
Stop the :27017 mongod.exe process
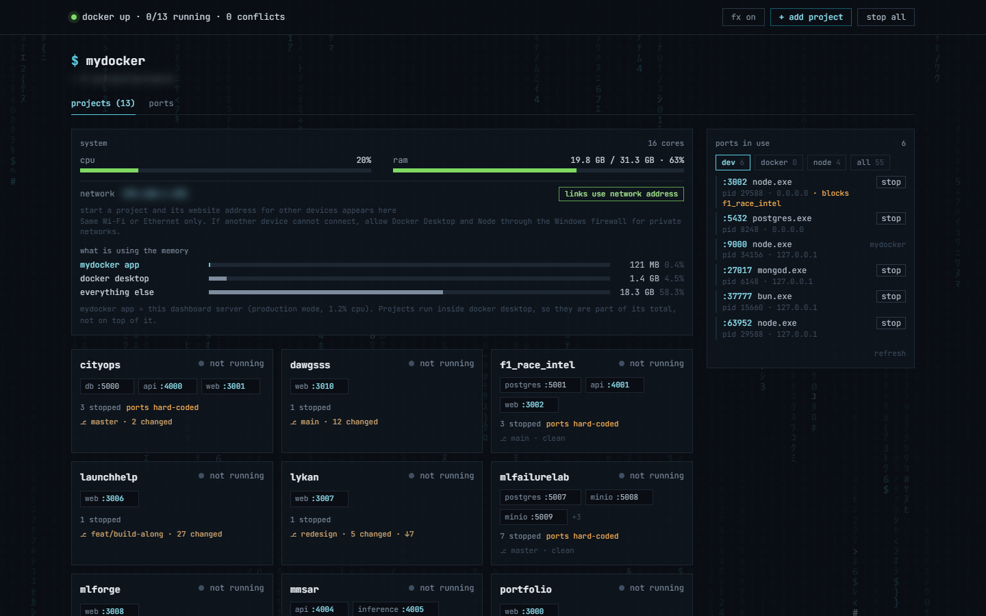tap(891, 270)
